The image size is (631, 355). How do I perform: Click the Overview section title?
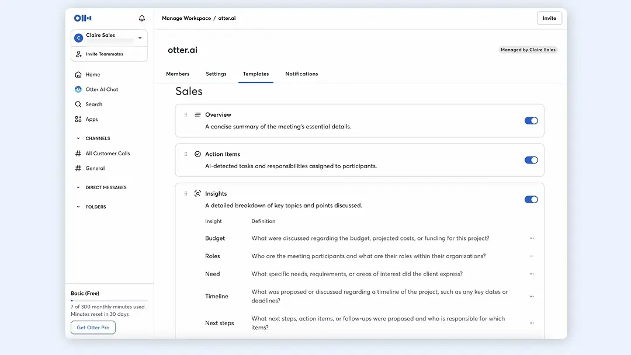[218, 114]
